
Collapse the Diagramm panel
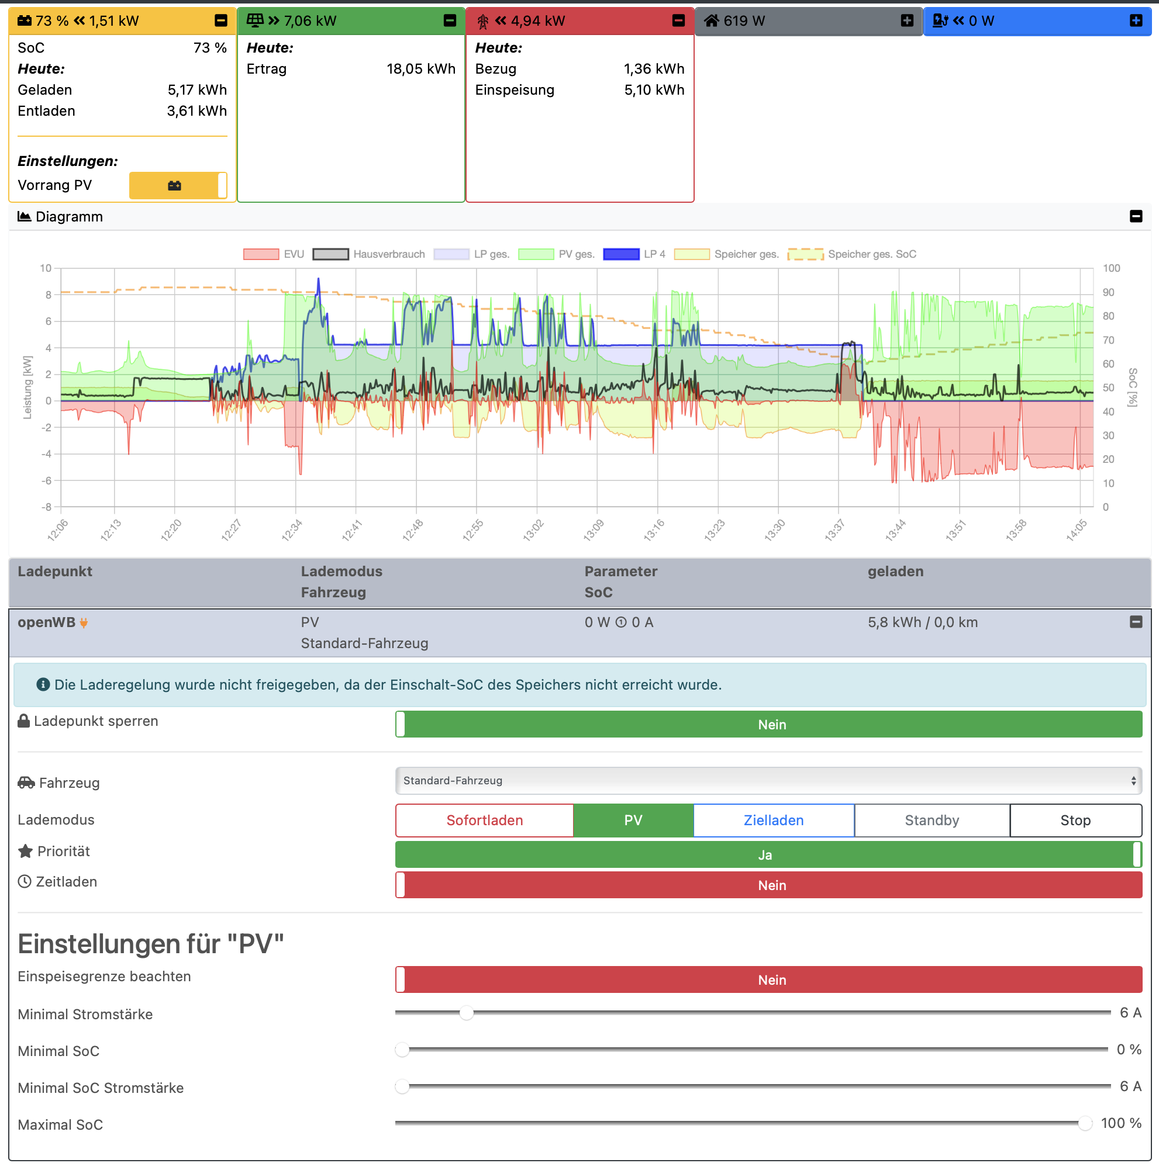tap(1136, 216)
